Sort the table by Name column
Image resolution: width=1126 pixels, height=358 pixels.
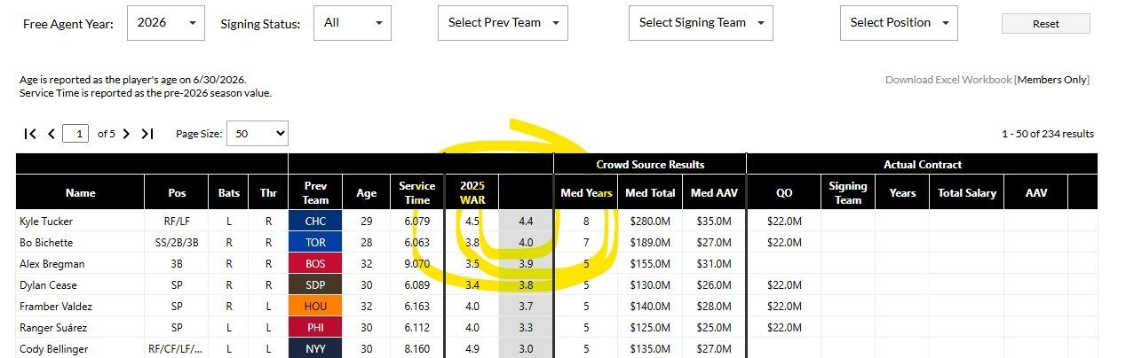[x=80, y=192]
